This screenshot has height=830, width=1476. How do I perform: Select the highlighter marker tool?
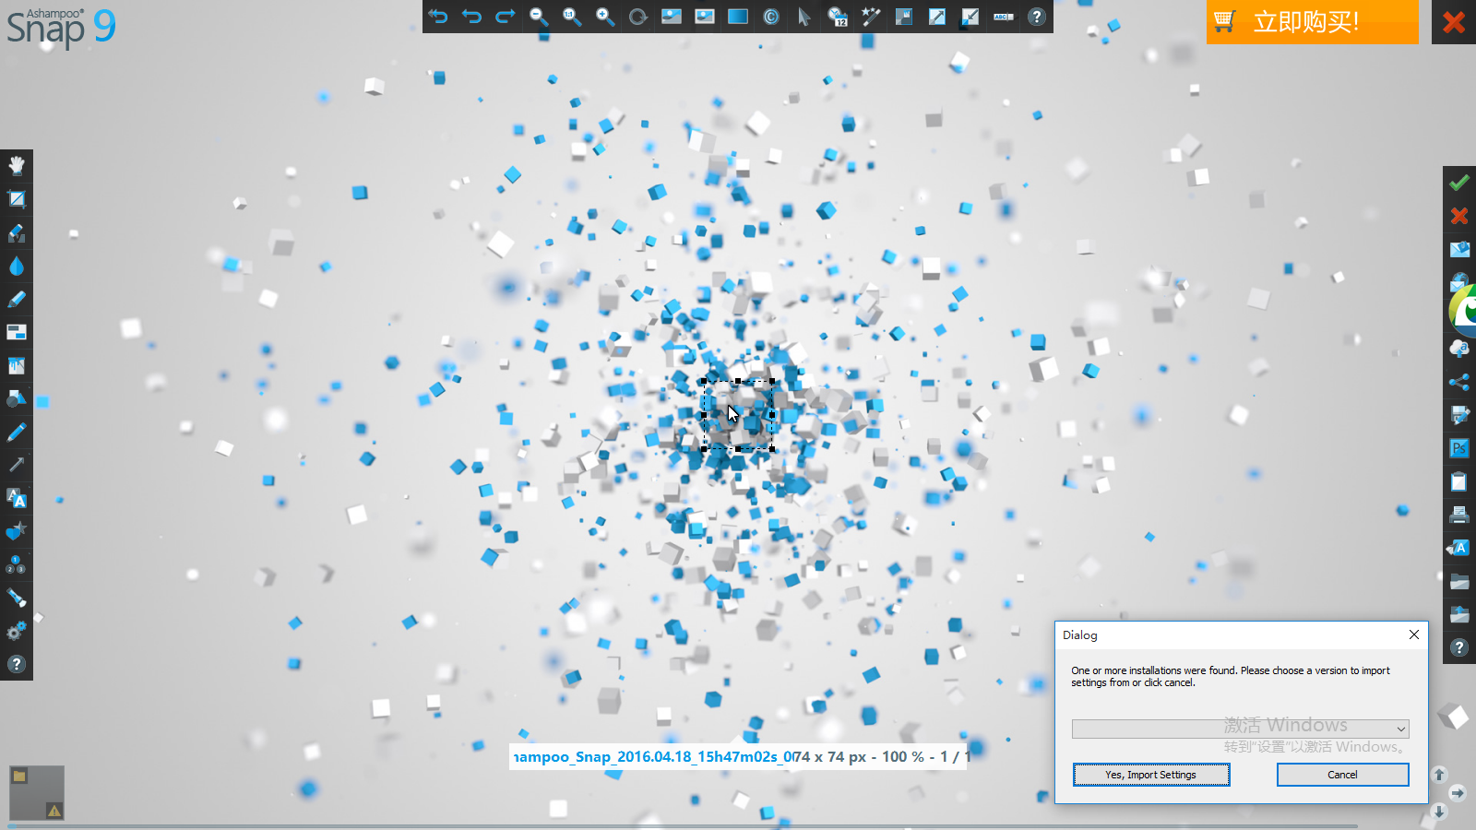pos(17,300)
